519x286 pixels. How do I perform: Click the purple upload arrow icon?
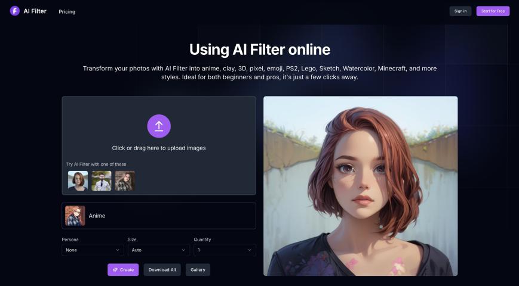coord(159,126)
